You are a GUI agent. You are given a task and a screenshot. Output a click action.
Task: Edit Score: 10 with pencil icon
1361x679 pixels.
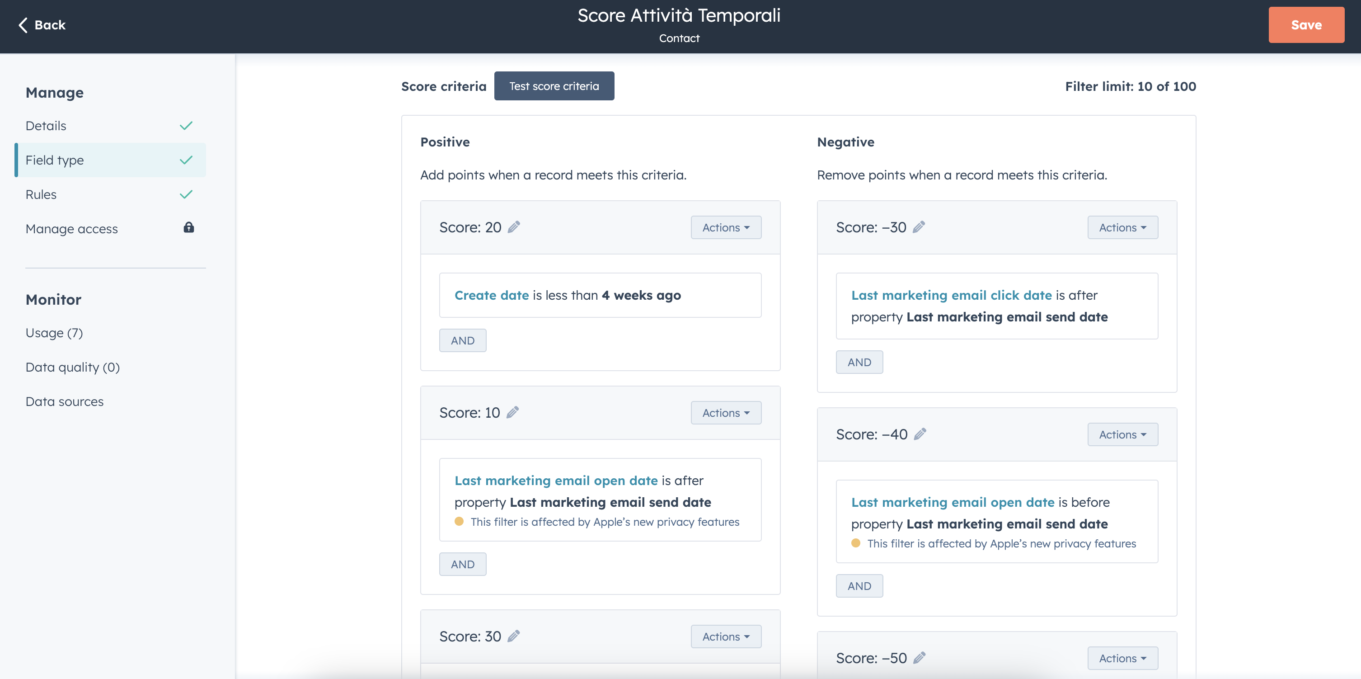pyautogui.click(x=512, y=412)
